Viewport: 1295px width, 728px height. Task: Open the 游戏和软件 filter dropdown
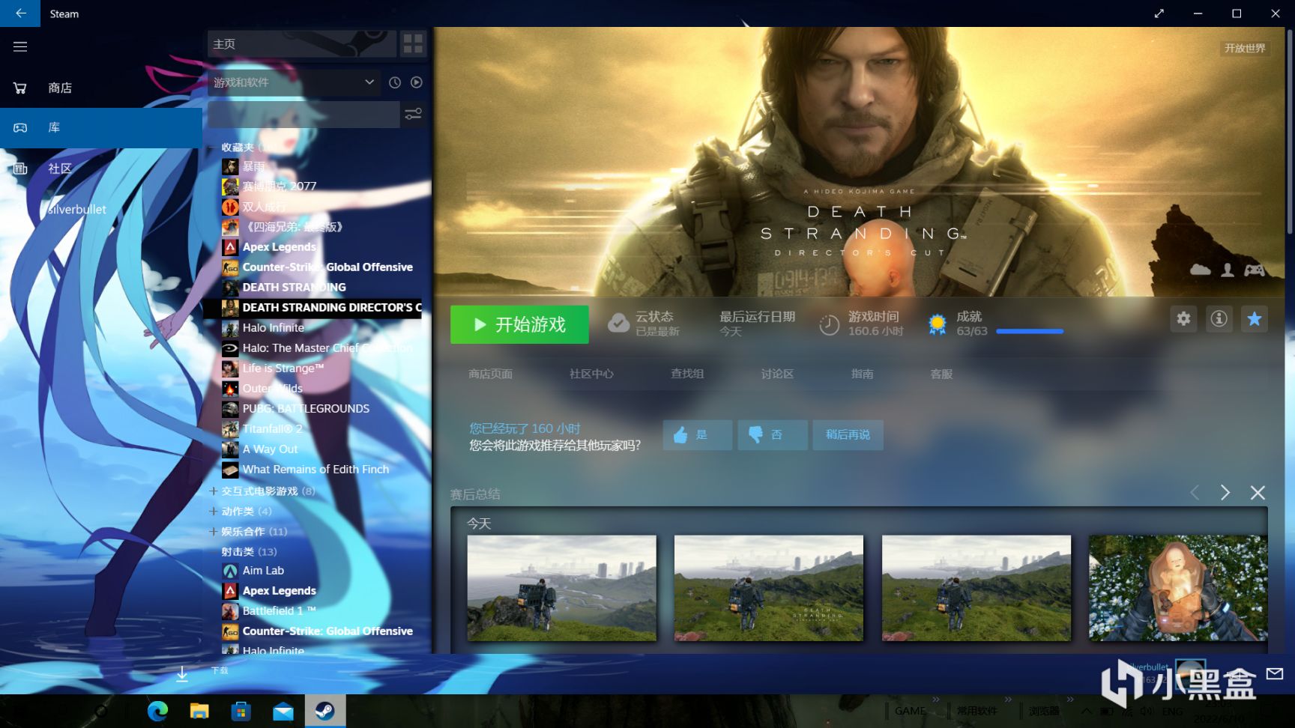[x=294, y=82]
